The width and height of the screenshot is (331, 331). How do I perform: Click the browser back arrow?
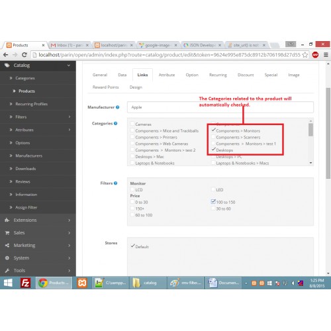pyautogui.click(x=6, y=55)
